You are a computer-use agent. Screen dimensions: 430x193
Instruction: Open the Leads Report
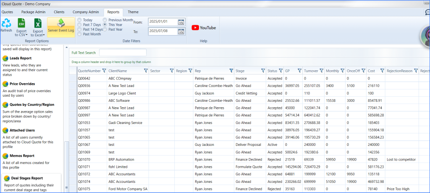20,58
